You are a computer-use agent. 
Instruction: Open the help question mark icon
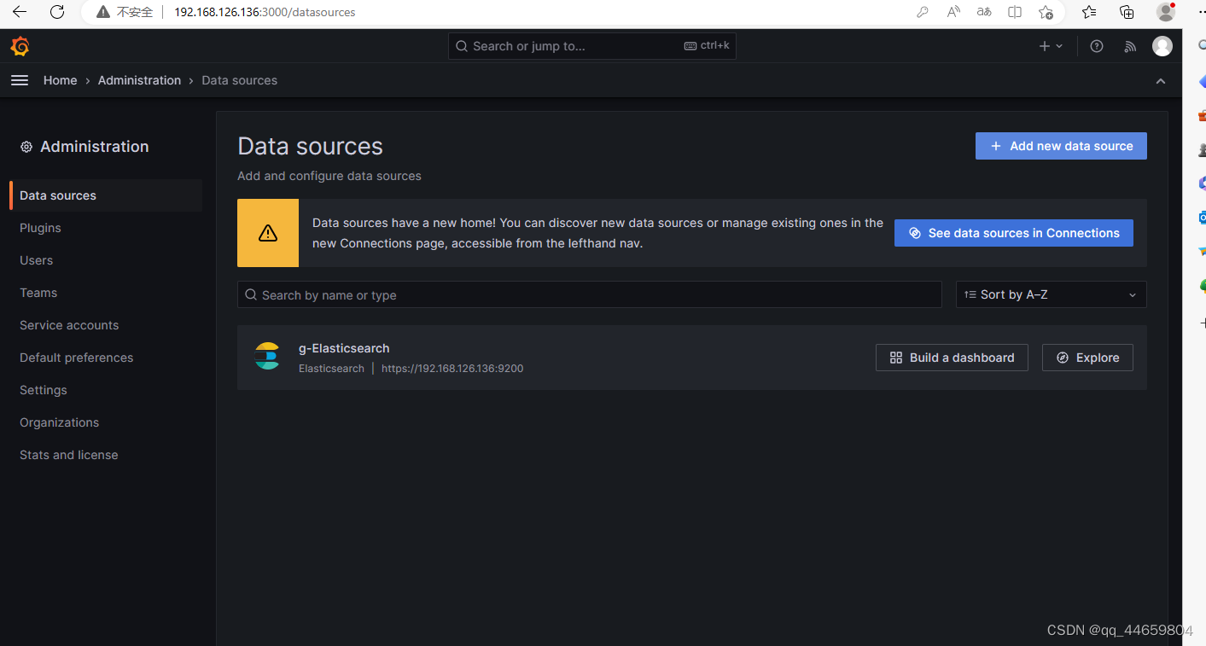tap(1097, 46)
